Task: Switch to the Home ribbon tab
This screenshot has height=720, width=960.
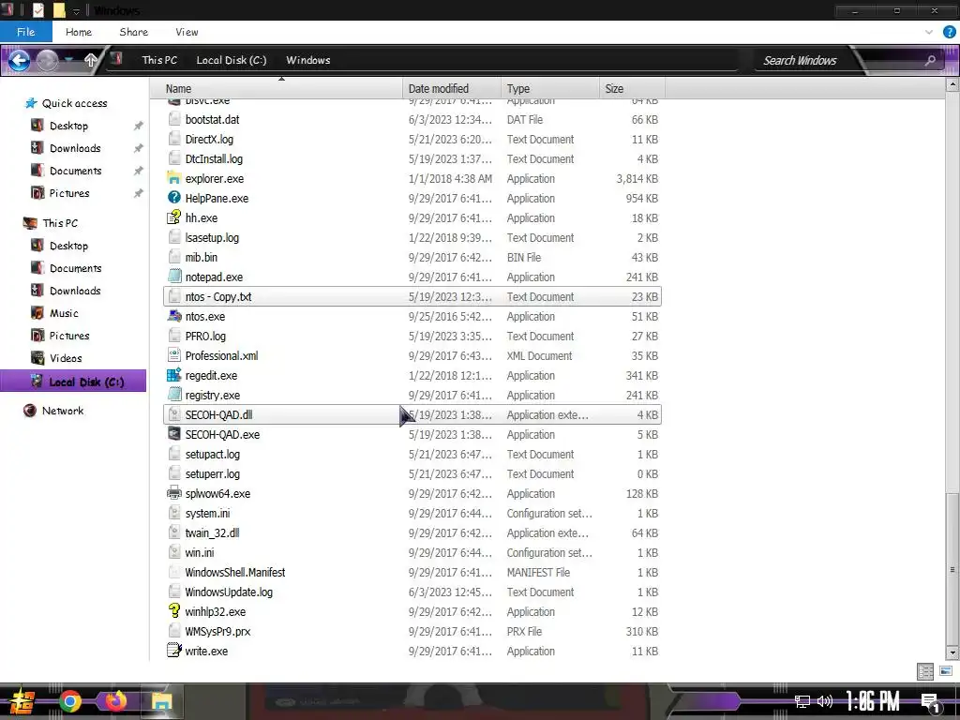Action: click(79, 32)
